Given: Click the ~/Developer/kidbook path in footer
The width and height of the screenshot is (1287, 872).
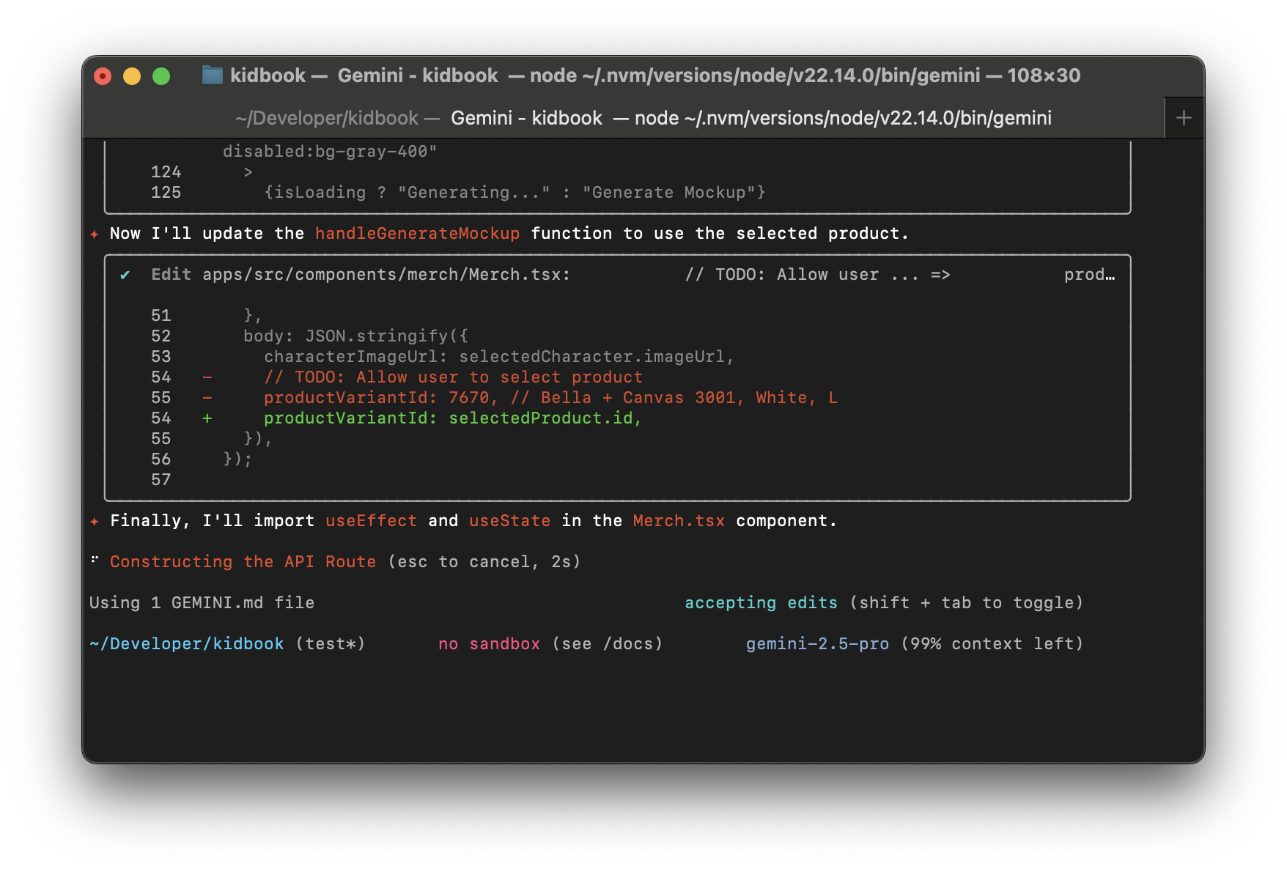Looking at the screenshot, I should pos(186,644).
